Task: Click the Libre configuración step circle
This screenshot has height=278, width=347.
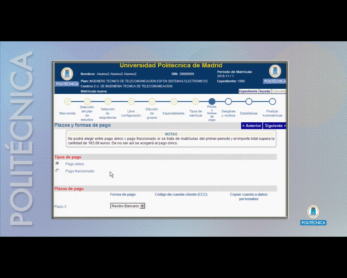Action: point(131,102)
